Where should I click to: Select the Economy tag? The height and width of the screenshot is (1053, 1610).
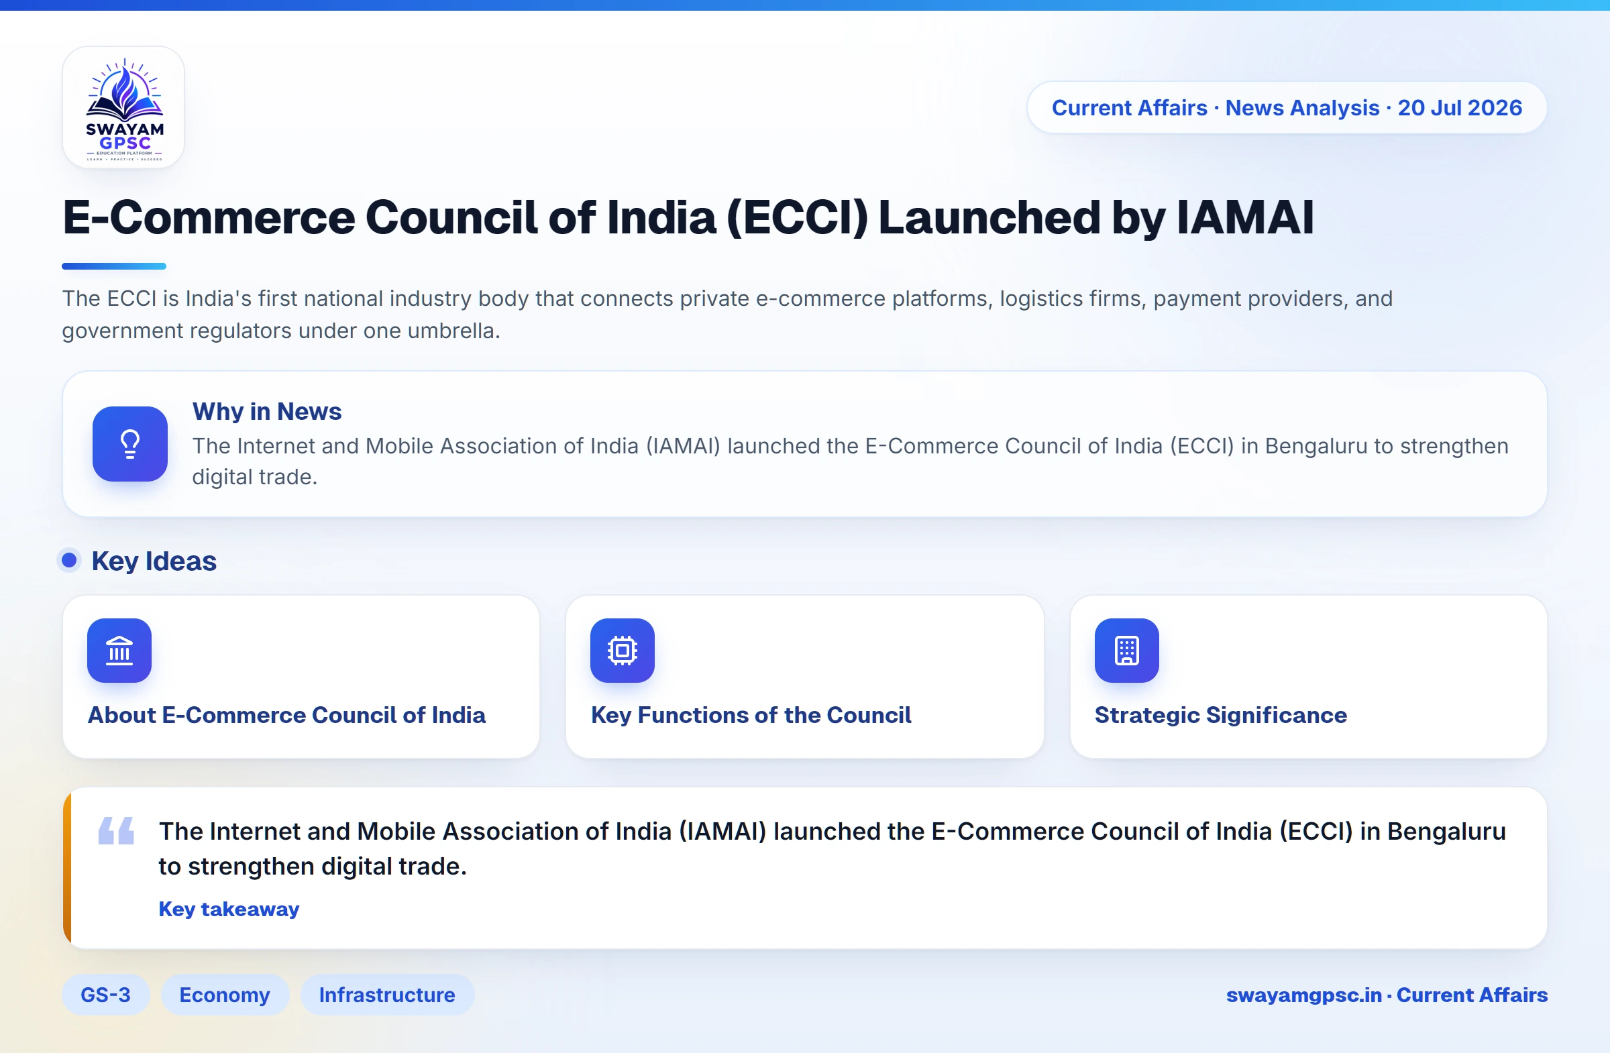point(225,995)
